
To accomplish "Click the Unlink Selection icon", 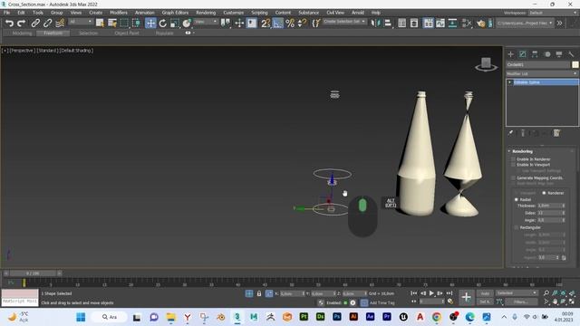I will click(x=48, y=24).
